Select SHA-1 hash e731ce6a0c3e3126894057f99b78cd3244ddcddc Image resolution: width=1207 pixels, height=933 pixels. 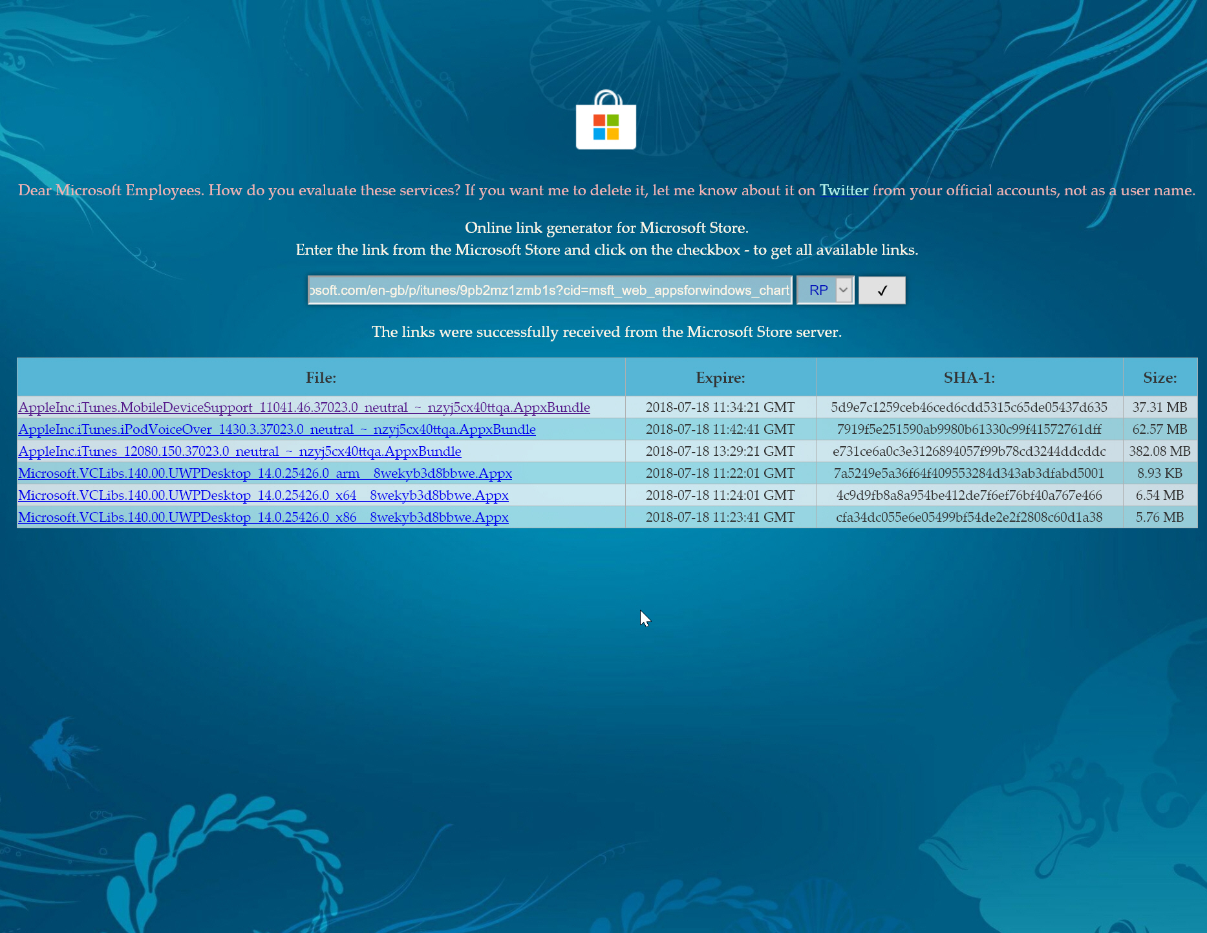(969, 451)
